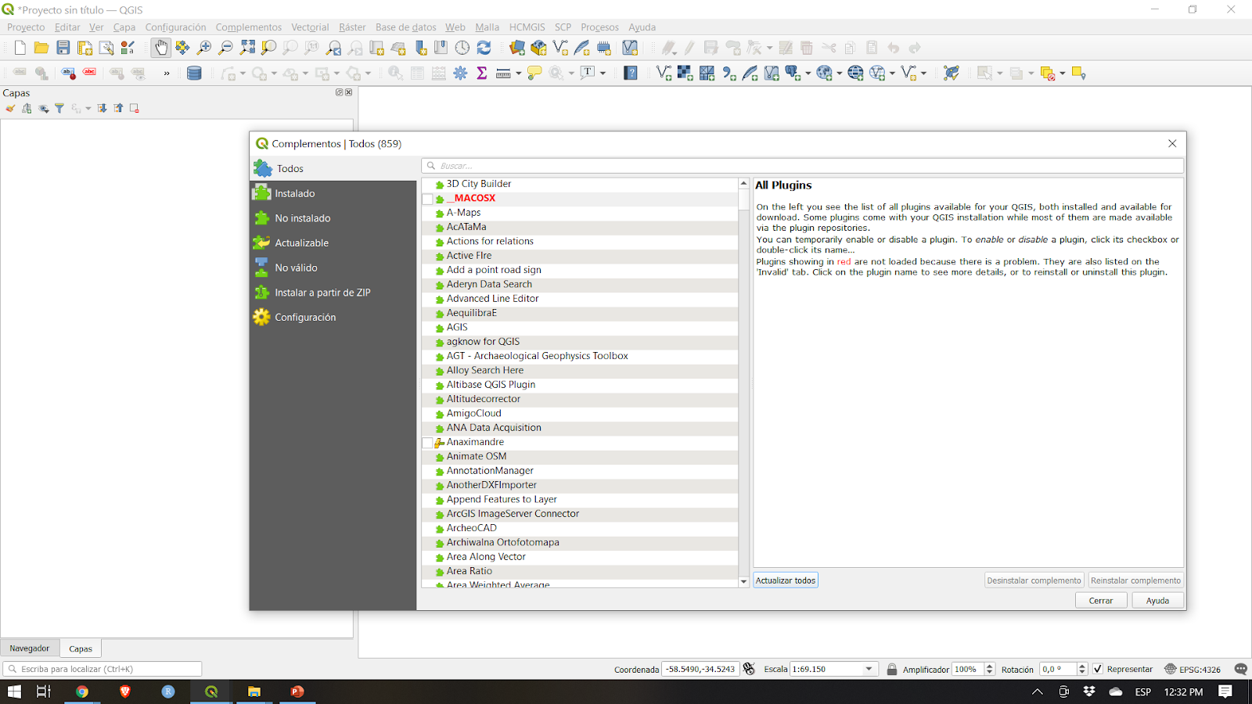
Task: Open the Data Source Manager icon
Action: pyautogui.click(x=516, y=48)
